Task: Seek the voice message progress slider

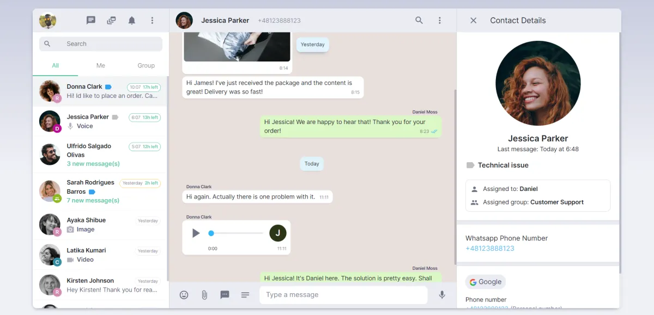Action: [236, 233]
